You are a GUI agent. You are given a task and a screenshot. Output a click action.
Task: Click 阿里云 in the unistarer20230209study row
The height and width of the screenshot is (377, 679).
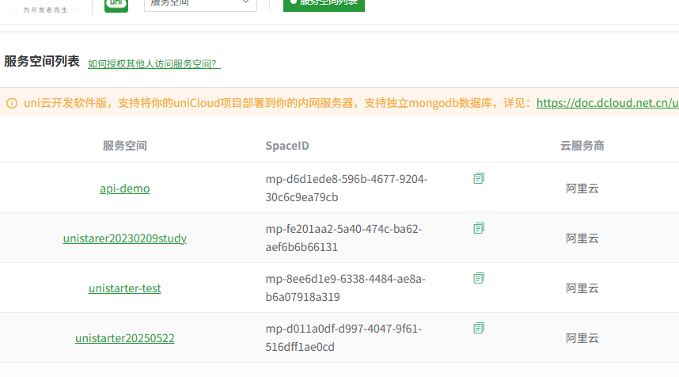(x=582, y=238)
